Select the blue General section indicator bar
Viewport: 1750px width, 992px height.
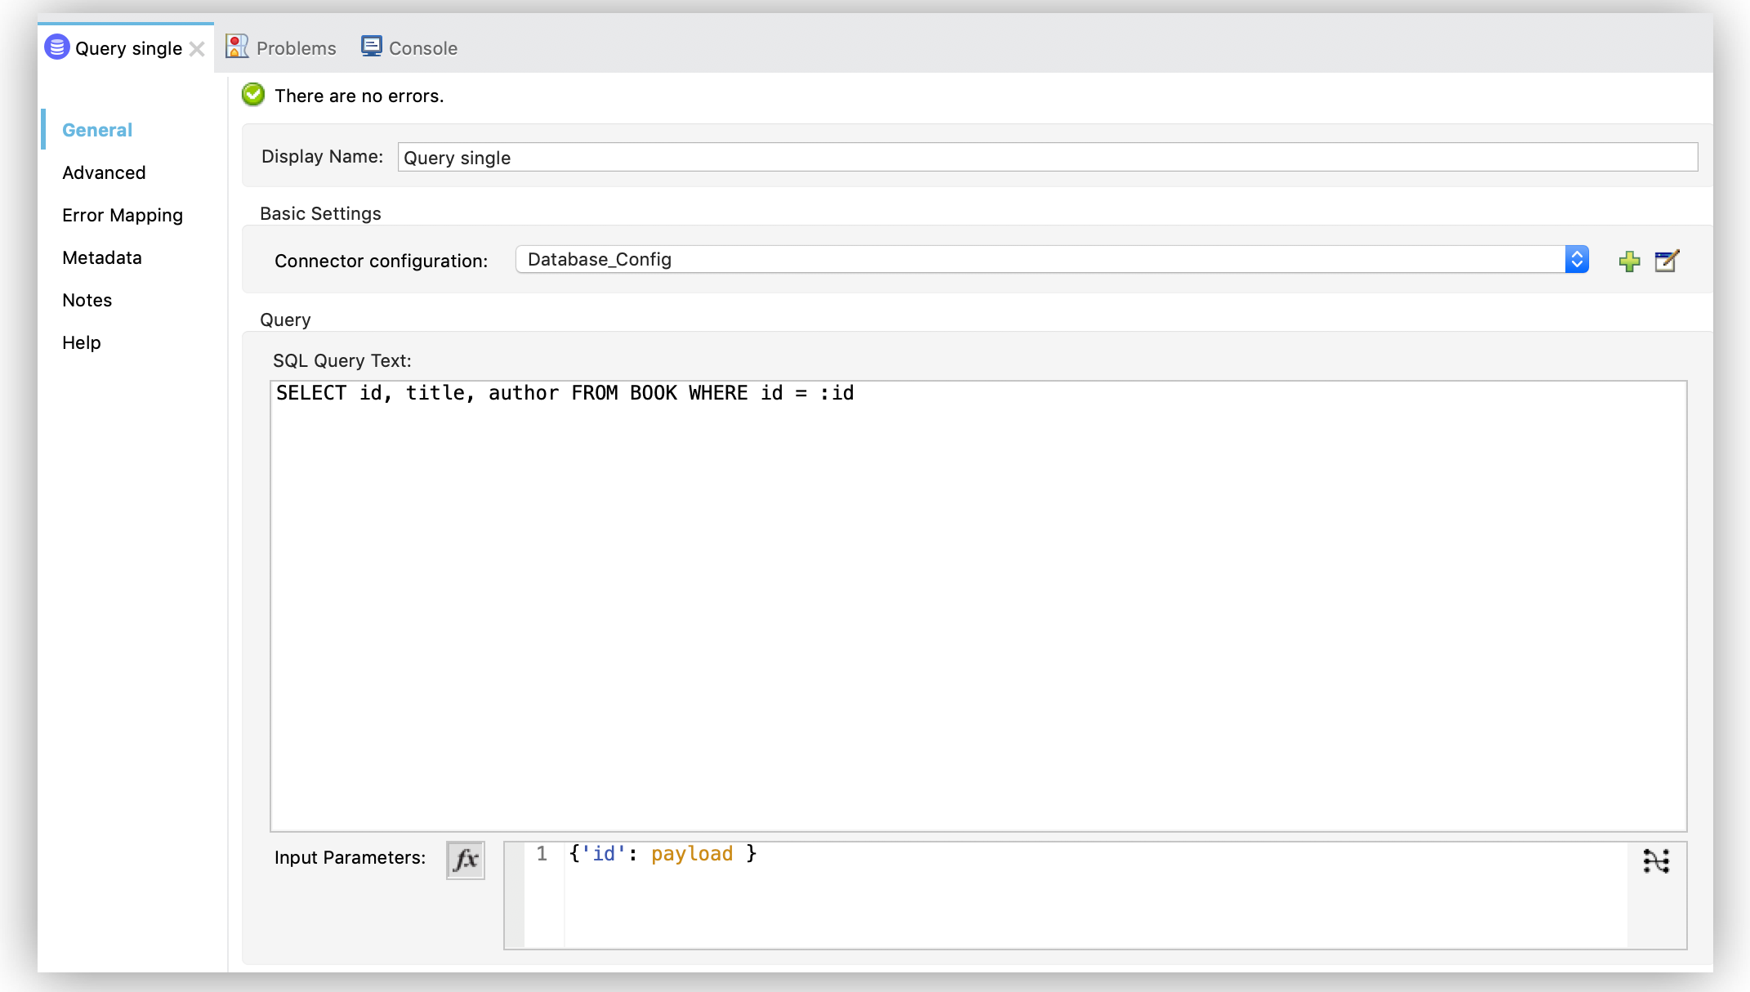tap(43, 129)
